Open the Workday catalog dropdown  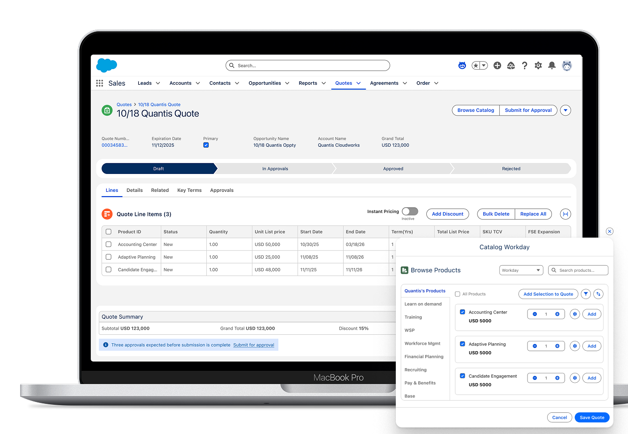pos(521,270)
